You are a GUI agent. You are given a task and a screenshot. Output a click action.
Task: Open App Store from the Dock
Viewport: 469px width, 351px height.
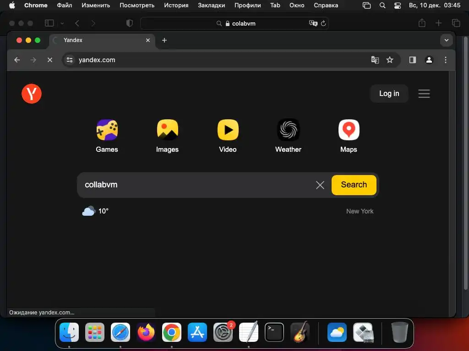pyautogui.click(x=197, y=332)
